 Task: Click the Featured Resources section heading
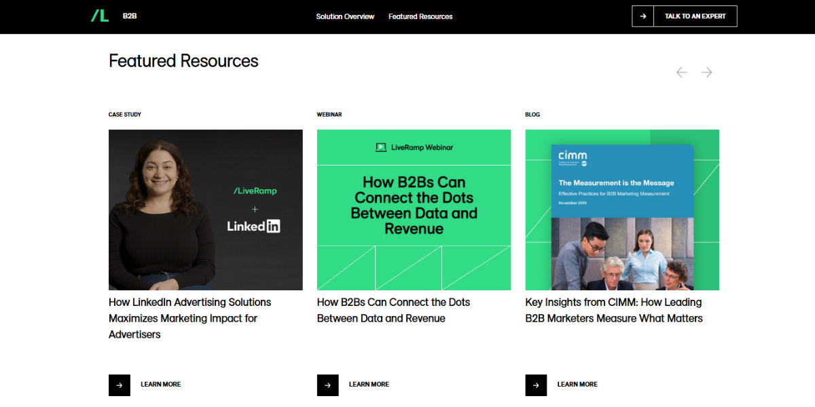tap(183, 61)
